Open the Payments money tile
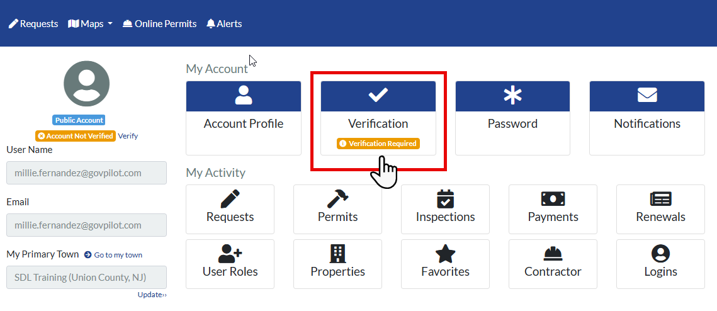717x311 pixels. pos(553,209)
